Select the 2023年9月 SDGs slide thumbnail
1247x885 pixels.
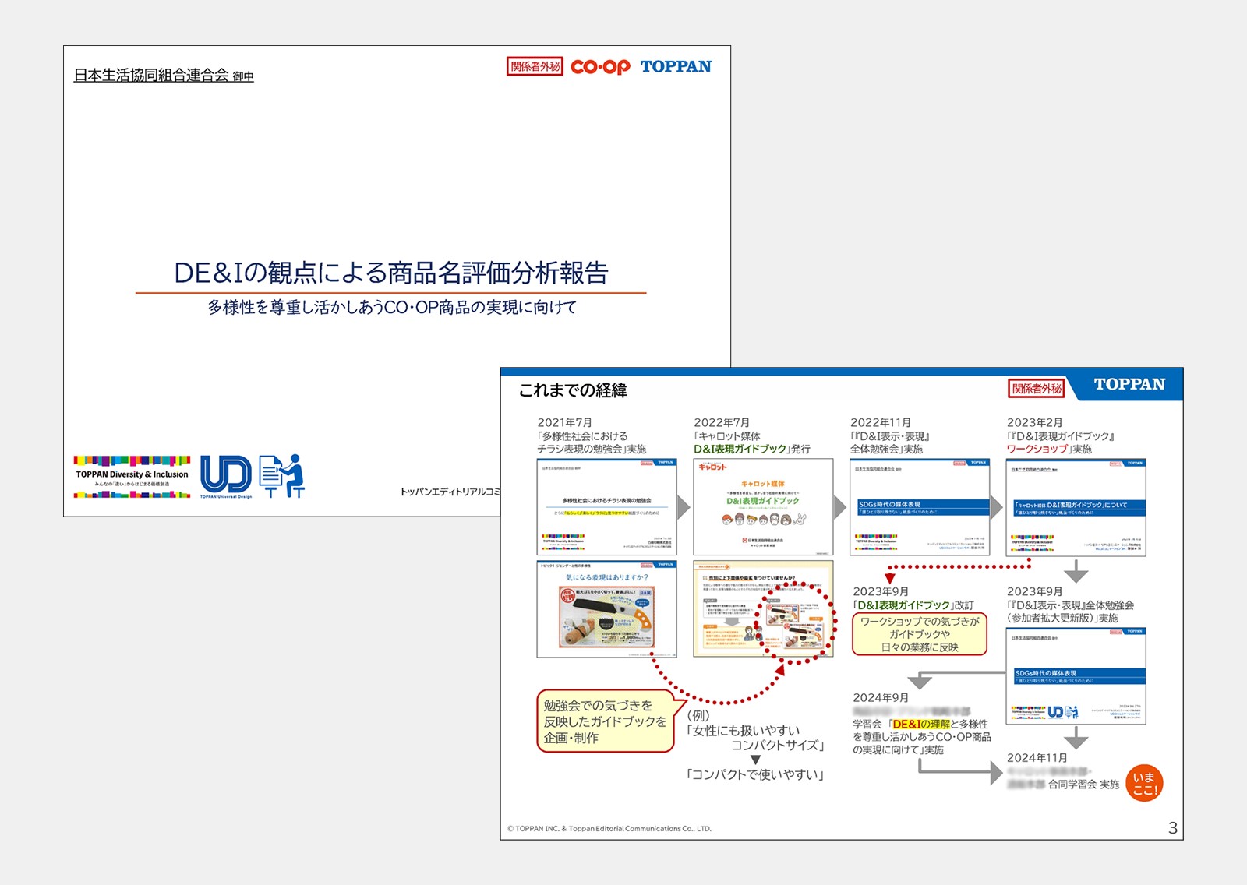1076,676
